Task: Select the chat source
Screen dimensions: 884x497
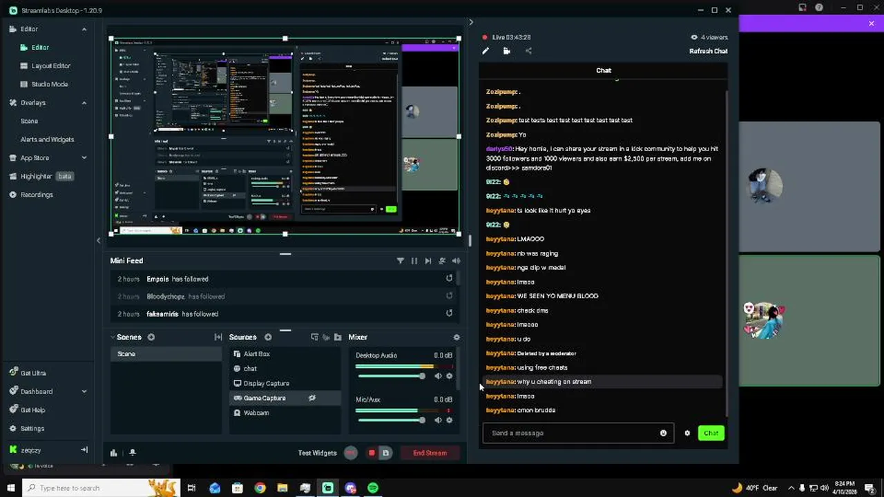Action: (x=285, y=369)
